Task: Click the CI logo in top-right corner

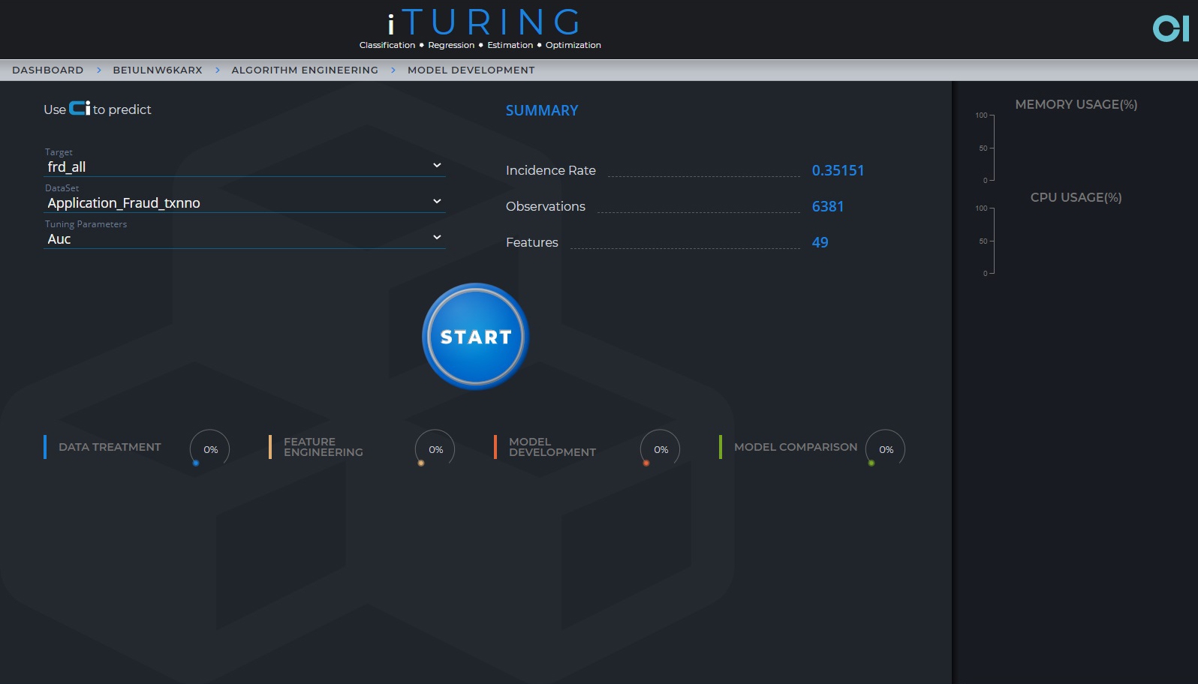Action: [x=1171, y=29]
